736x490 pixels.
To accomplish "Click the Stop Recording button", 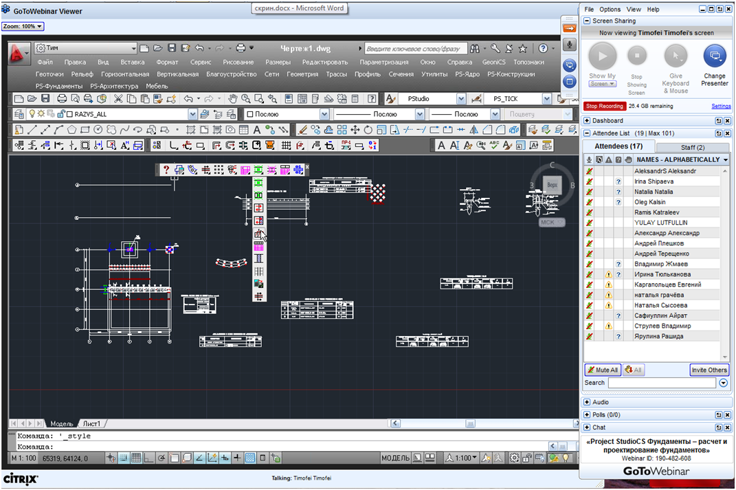I will (x=605, y=106).
